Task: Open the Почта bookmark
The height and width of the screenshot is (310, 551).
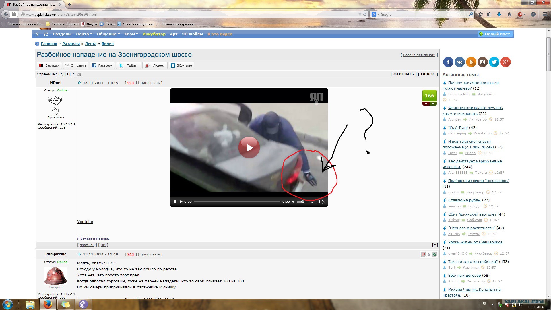Action: (108, 24)
